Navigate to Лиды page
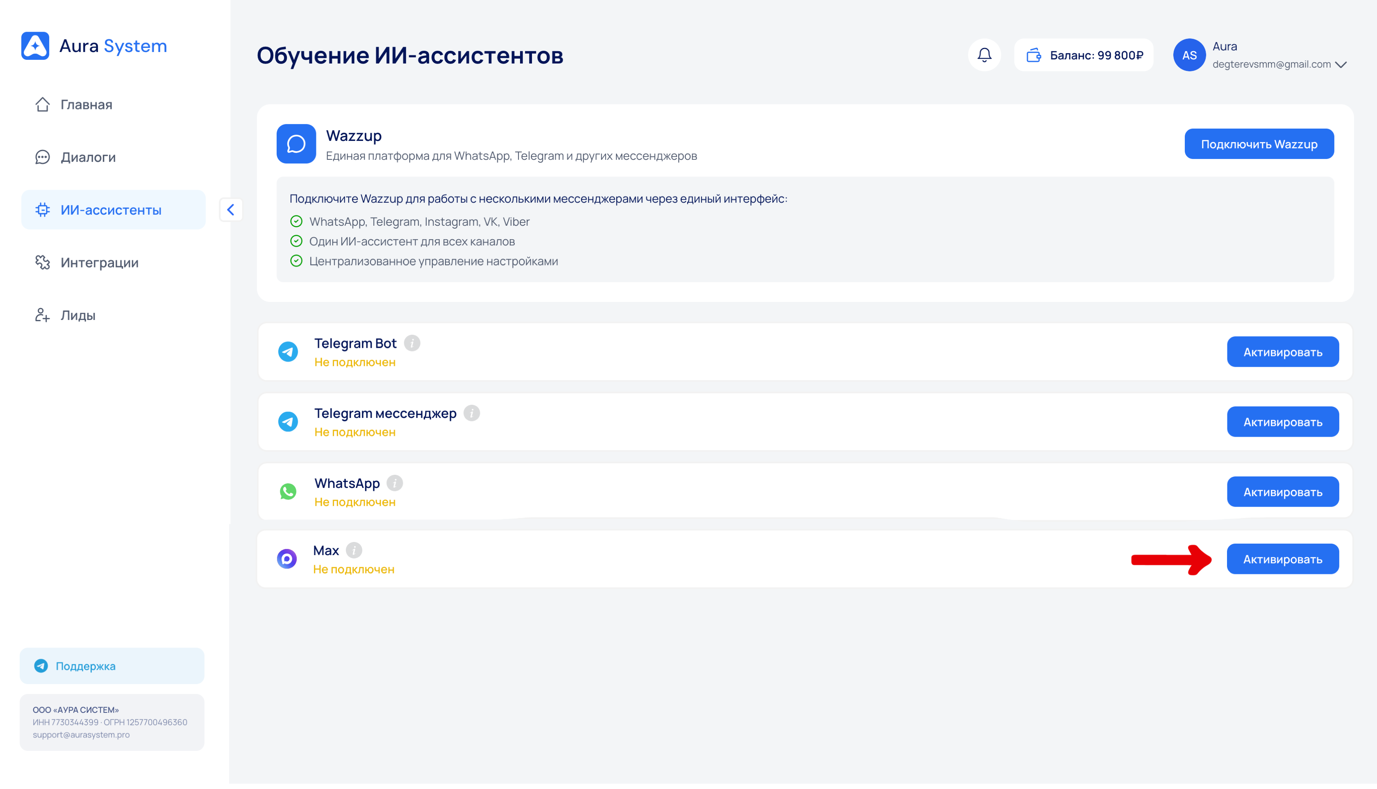This screenshot has height=789, width=1377. tap(77, 315)
